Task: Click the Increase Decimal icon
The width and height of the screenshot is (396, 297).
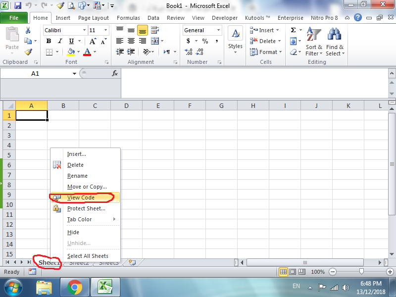Action: click(189, 52)
